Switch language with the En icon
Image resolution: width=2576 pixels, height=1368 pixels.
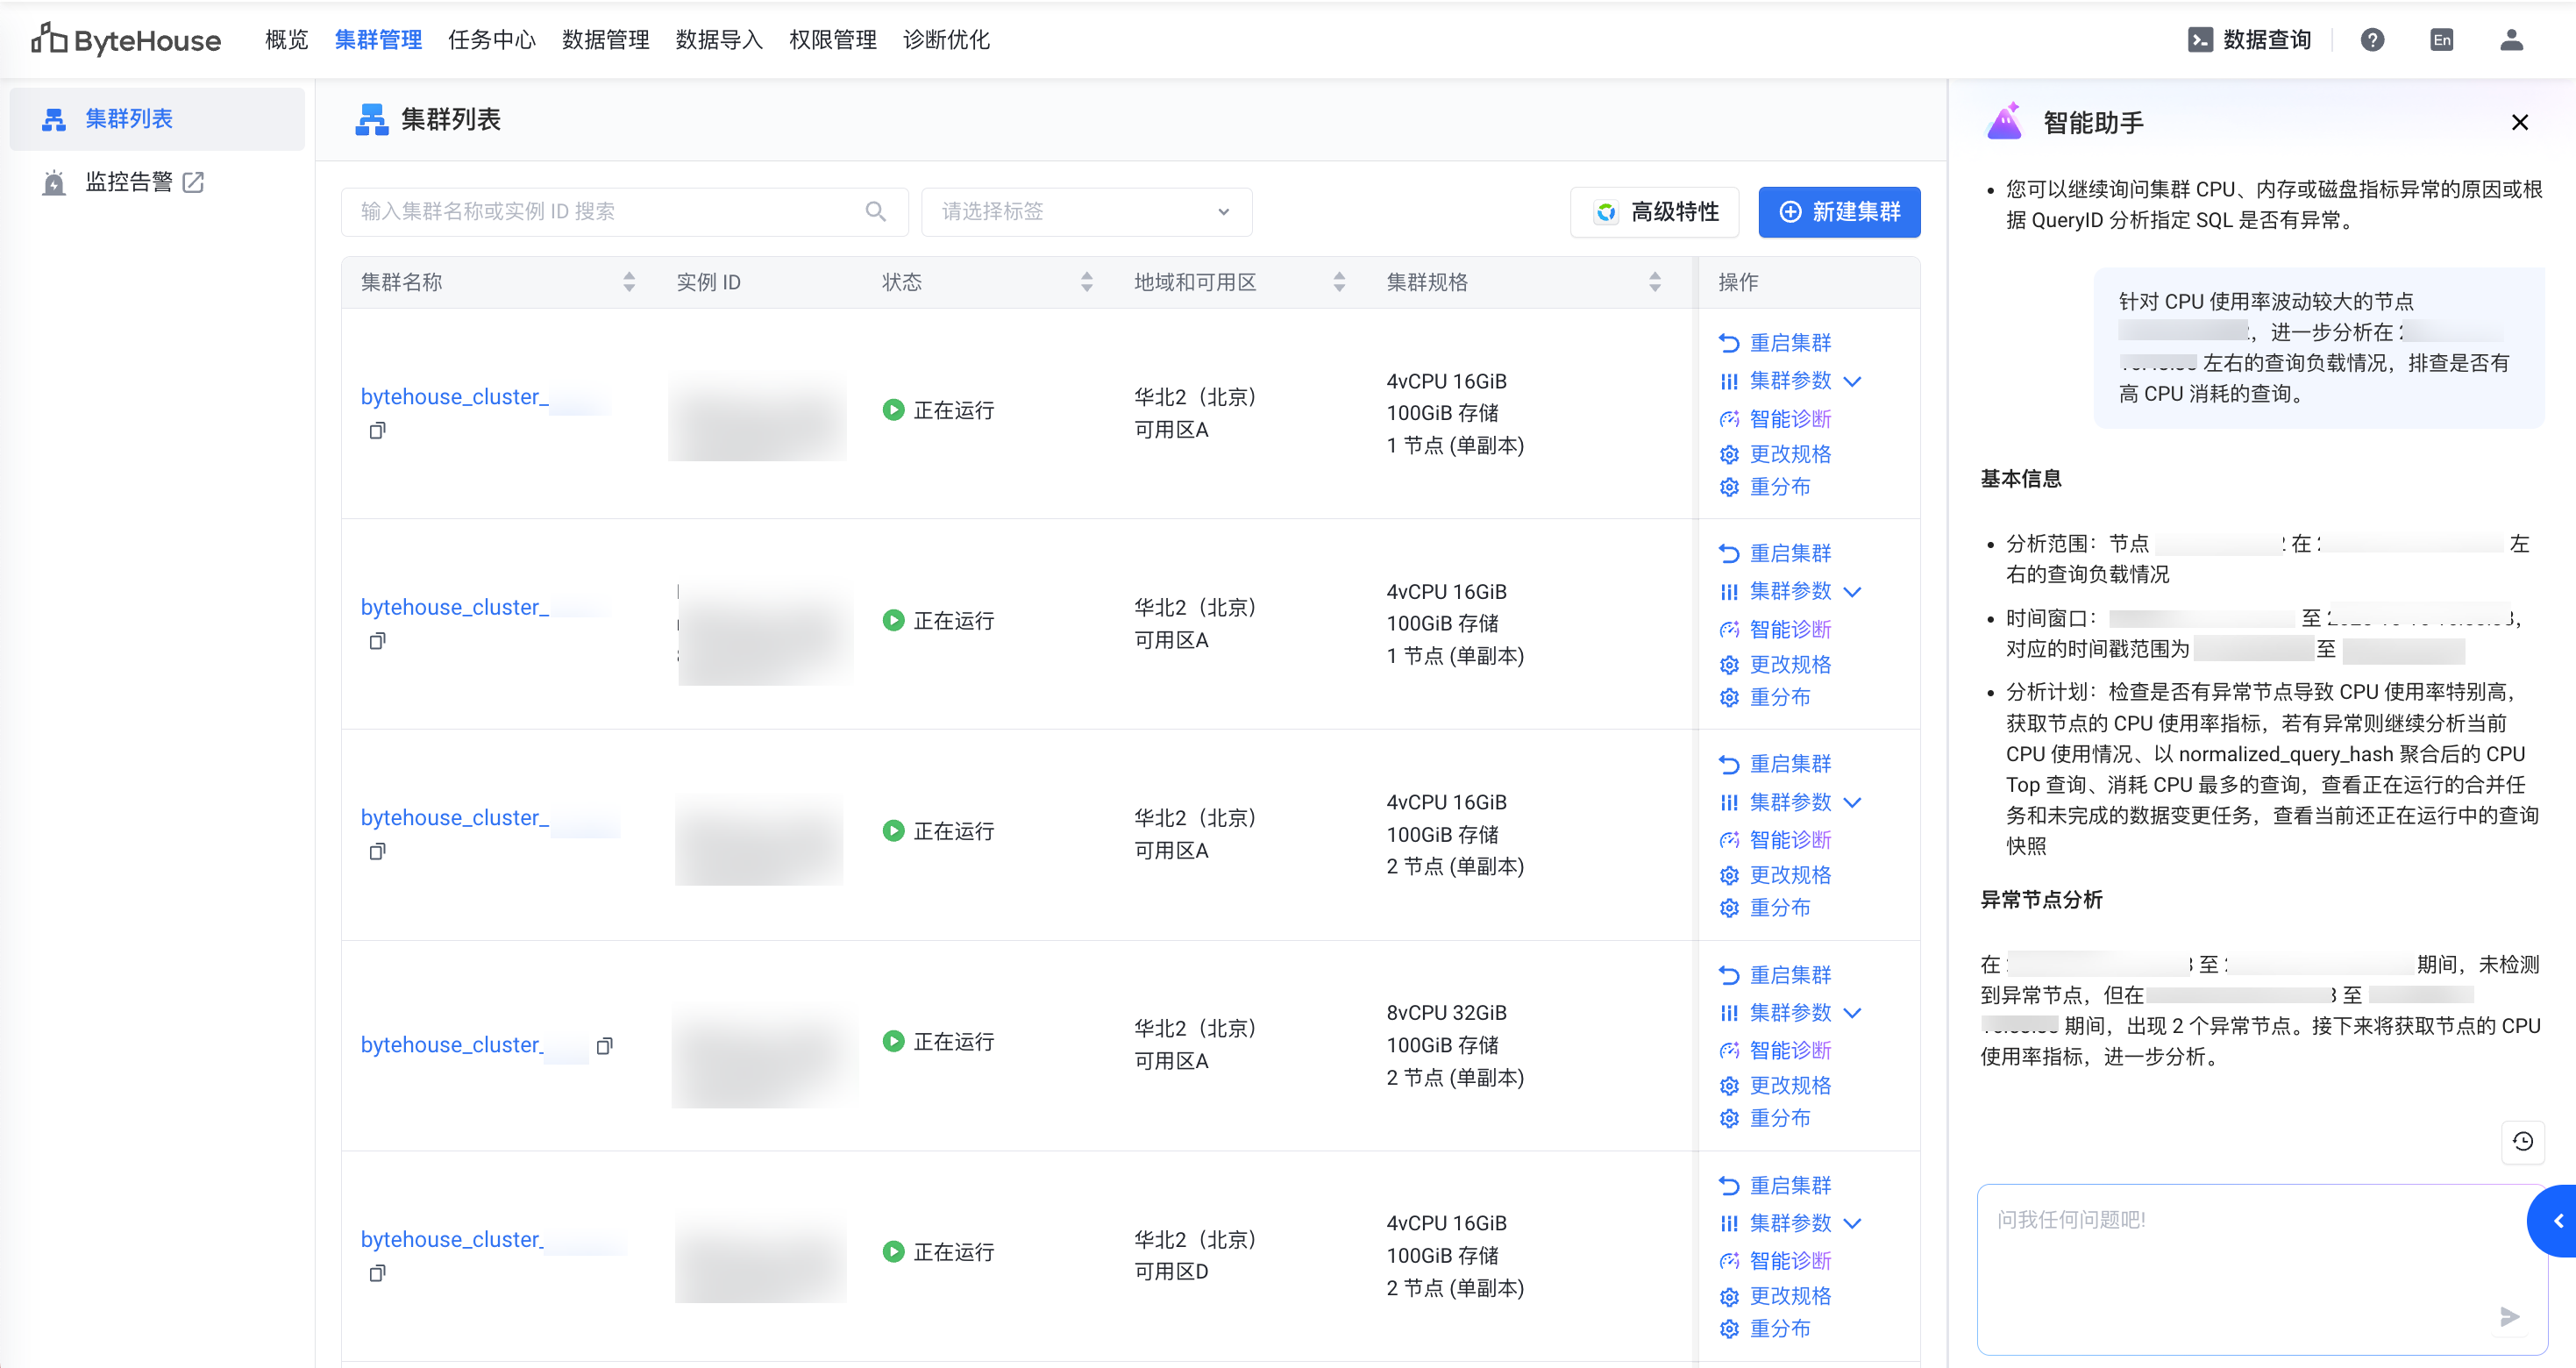pyautogui.click(x=2441, y=40)
